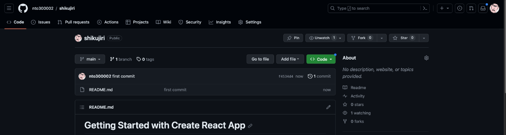This screenshot has height=135, width=506.
Task: Open the Actions tab
Action: pos(108,22)
